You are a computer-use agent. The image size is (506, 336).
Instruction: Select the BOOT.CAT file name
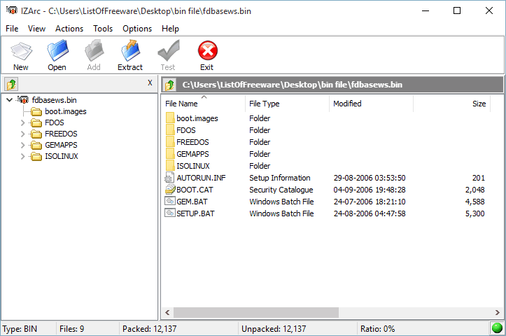195,190
